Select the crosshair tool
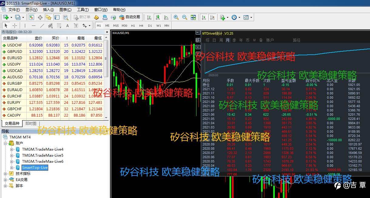370x198 pixels. point(15,26)
